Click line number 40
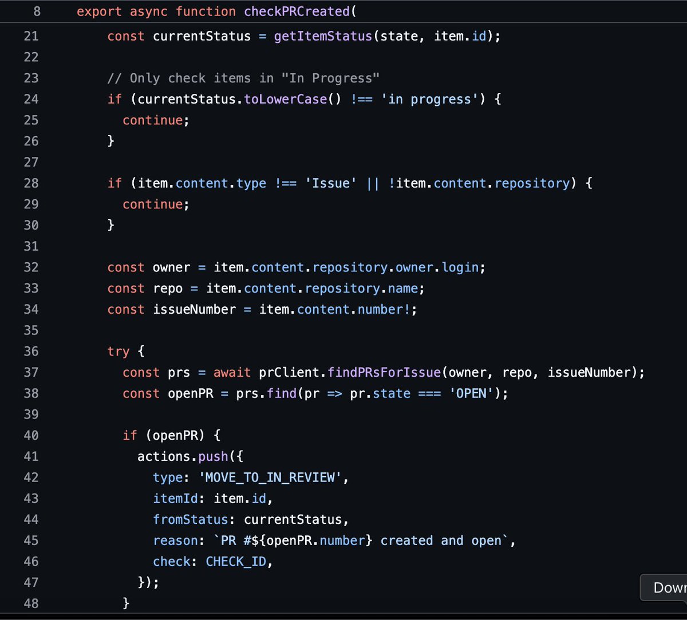Screen dimensions: 687x620 31,436
